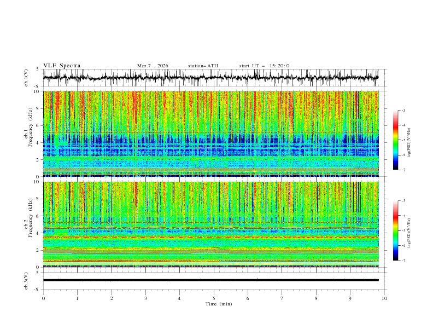
Task: Click the ch.1 'Frequency (kHz)' axis label
Action: click(x=31, y=127)
